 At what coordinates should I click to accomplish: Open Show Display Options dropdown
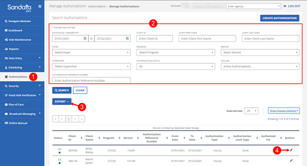click(x=284, y=111)
